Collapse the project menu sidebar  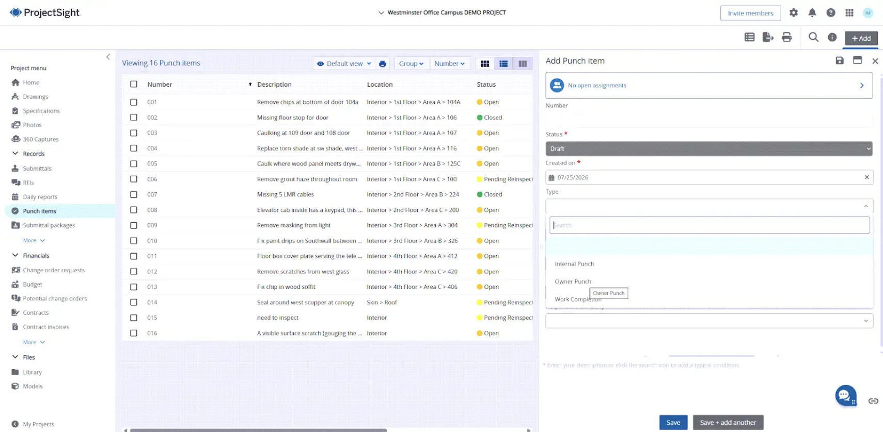pos(108,57)
